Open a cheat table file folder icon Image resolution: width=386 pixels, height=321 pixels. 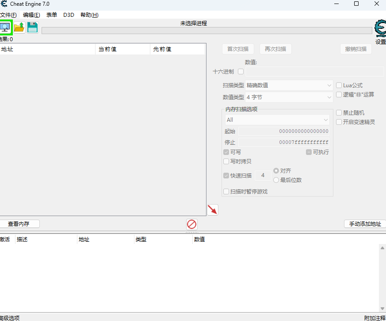click(x=19, y=27)
